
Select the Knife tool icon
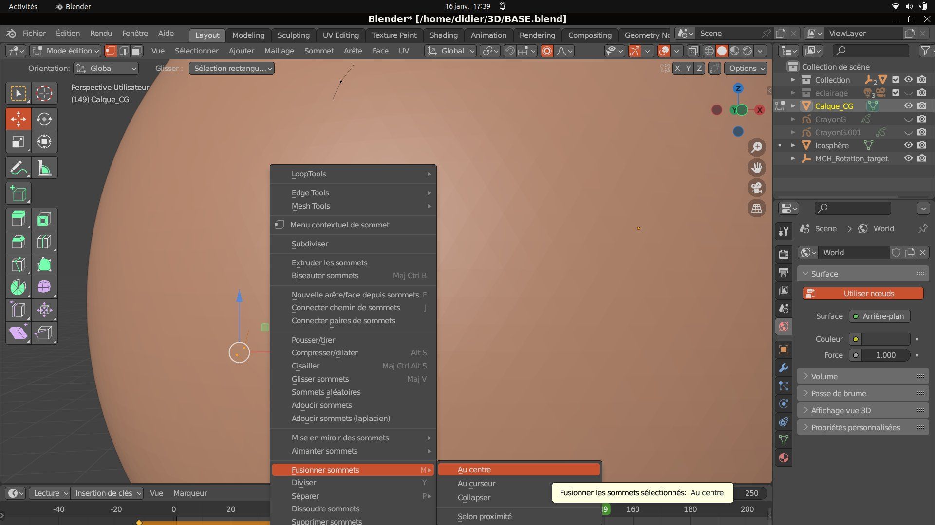click(19, 264)
